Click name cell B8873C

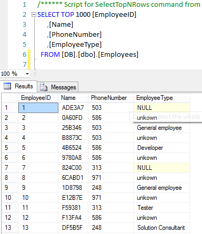click(73, 138)
